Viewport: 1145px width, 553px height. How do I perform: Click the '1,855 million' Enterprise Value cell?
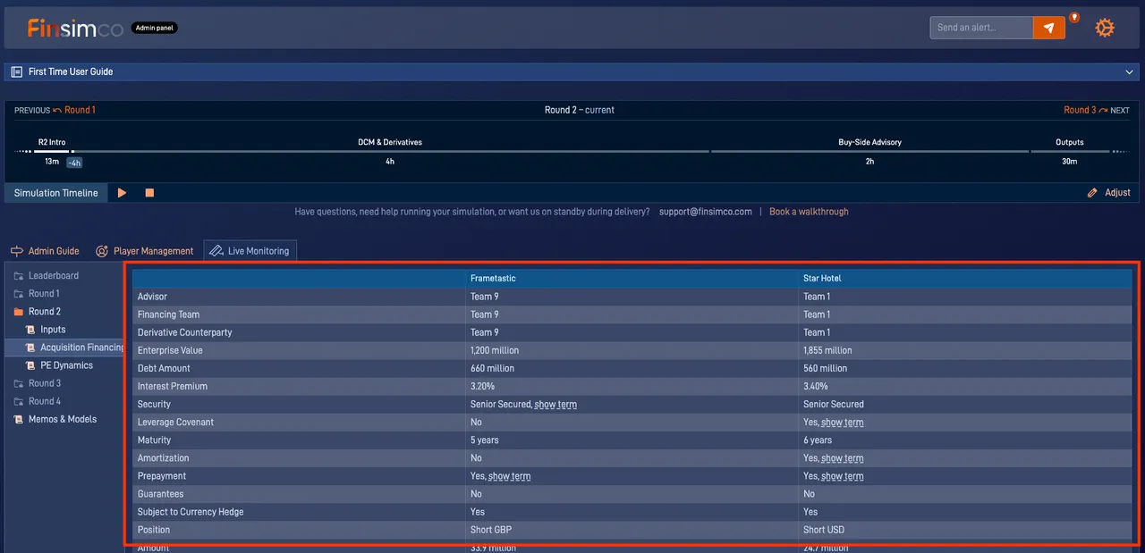pos(965,350)
